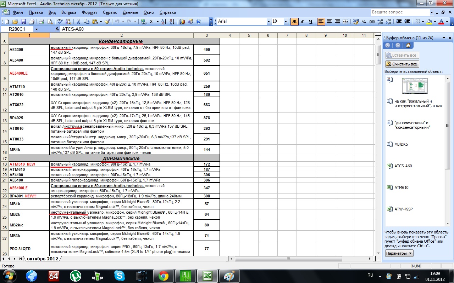The height and width of the screenshot is (283, 454).
Task: Click the Очистить все button
Action: (x=402, y=64)
